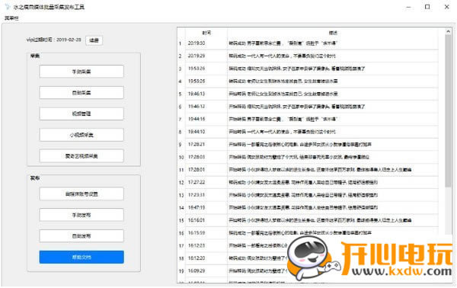The width and height of the screenshot is (457, 288).
Task: Open 自动采集 automatic collection
Action: pos(81,93)
